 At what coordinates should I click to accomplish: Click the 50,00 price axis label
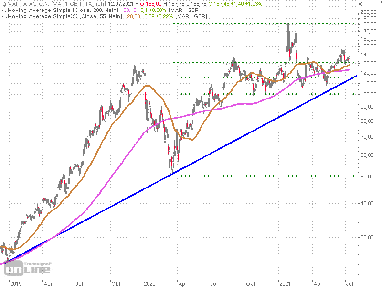[x=367, y=177]
